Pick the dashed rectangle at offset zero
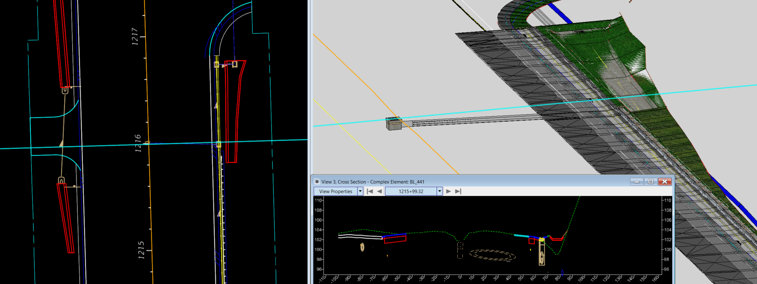Image resolution: width=757 pixels, height=284 pixels. 460,250
